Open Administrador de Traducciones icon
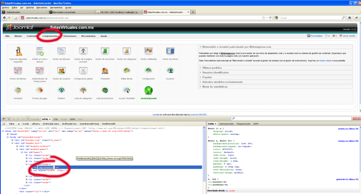 pos(40,71)
